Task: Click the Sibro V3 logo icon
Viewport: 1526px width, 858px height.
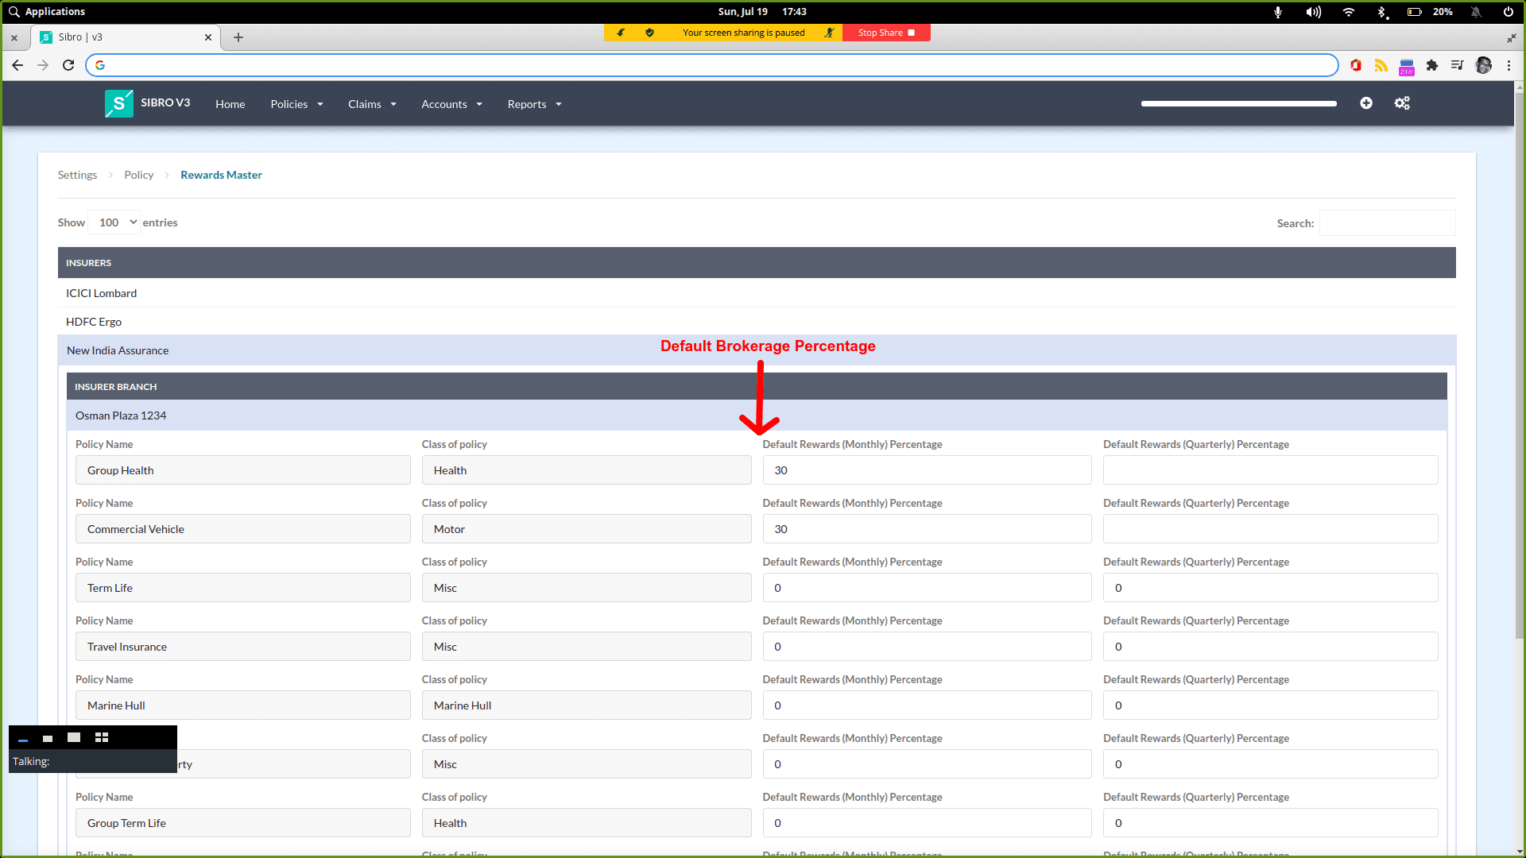Action: 118,103
